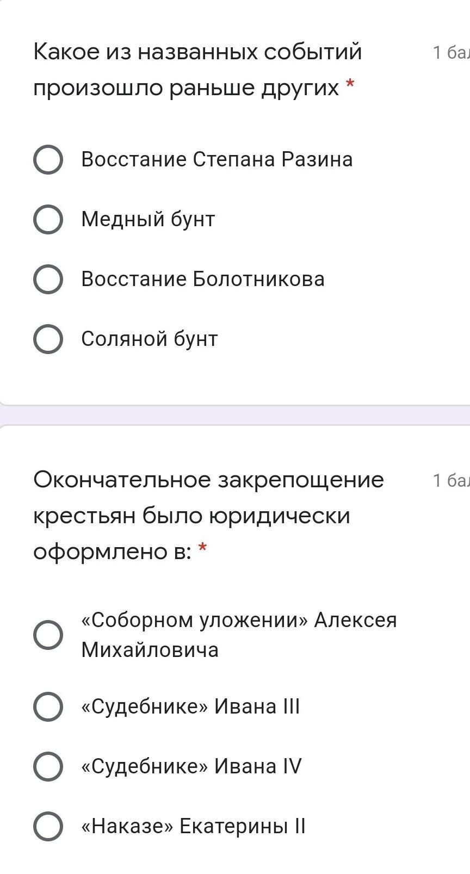
Task: Select the «Наказе» Екатерины II radio button
Action: point(48,826)
